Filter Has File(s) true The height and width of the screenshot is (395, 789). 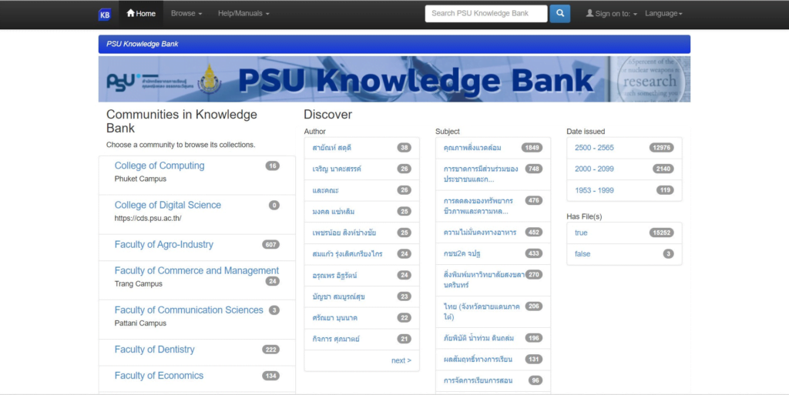581,233
